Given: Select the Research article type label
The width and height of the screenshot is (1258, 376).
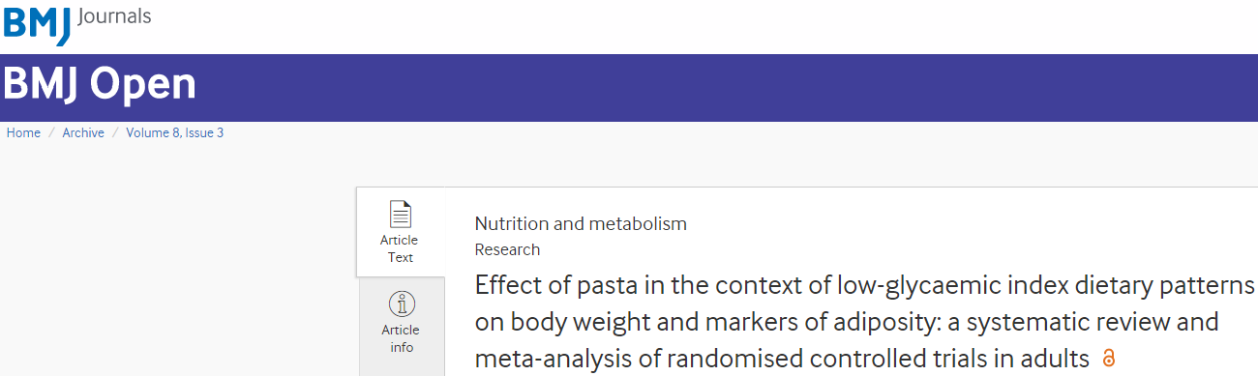Looking at the screenshot, I should point(507,249).
